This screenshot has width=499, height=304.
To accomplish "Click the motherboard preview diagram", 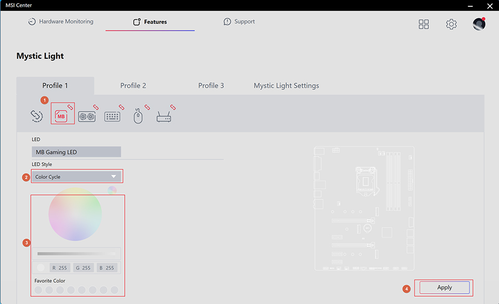I will pos(364,208).
